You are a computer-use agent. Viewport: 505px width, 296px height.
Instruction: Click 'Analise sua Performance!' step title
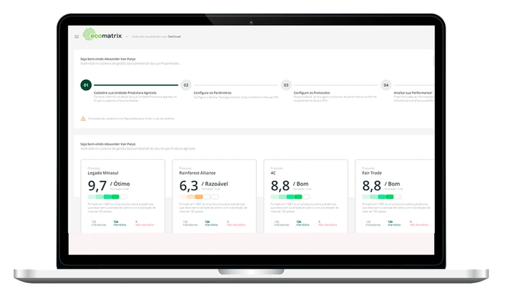pyautogui.click(x=413, y=93)
